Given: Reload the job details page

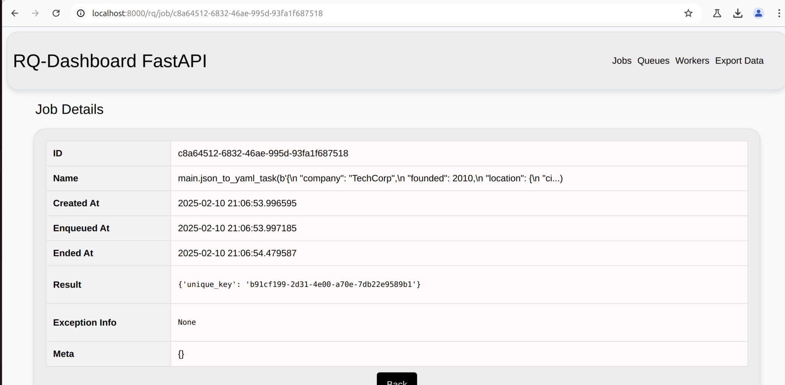Looking at the screenshot, I should click(56, 13).
